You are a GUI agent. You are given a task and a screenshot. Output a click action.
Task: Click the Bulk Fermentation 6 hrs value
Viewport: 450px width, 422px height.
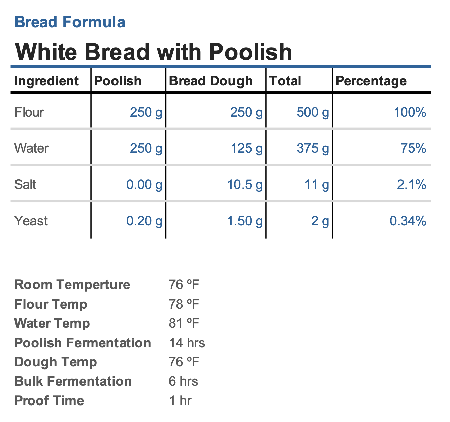pyautogui.click(x=183, y=381)
